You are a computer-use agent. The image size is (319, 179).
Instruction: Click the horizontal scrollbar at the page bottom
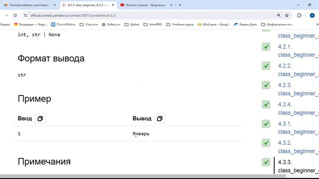[143, 176]
